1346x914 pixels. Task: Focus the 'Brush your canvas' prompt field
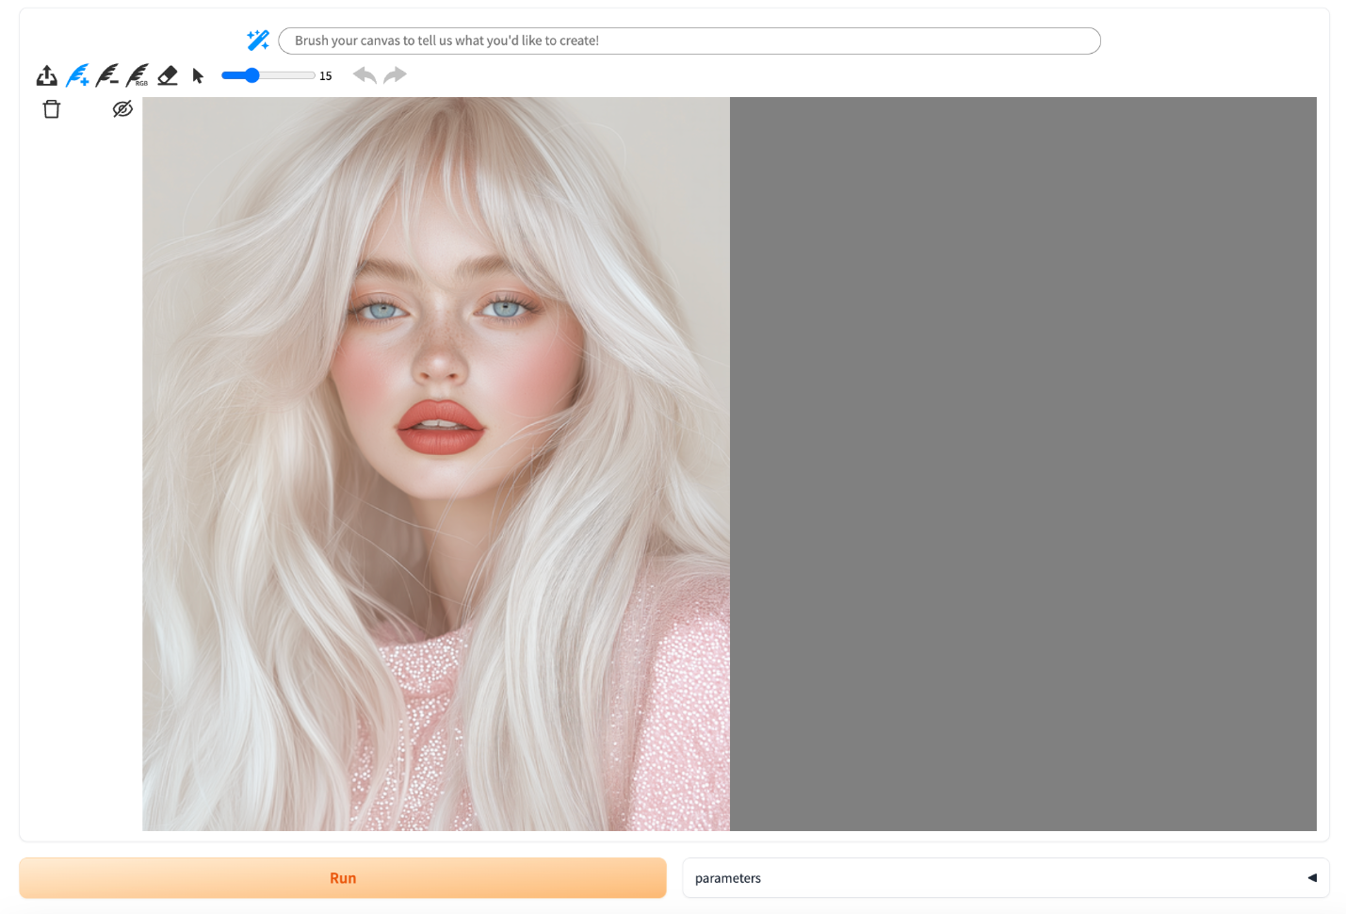(689, 41)
